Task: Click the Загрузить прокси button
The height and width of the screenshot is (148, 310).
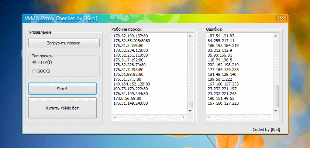Action: coord(64,43)
